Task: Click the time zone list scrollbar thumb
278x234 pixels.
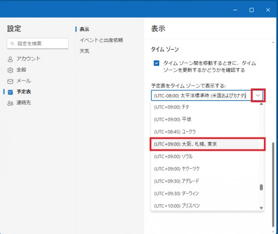Action: click(261, 188)
